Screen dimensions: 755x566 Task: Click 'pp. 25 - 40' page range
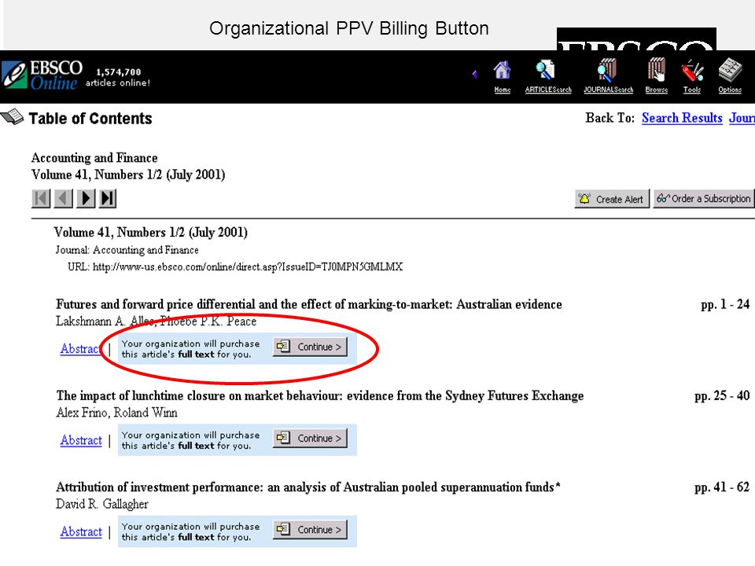(722, 395)
